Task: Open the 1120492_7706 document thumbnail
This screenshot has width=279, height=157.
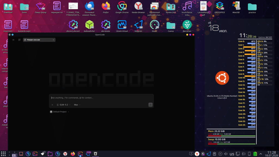Action: (x=73, y=9)
